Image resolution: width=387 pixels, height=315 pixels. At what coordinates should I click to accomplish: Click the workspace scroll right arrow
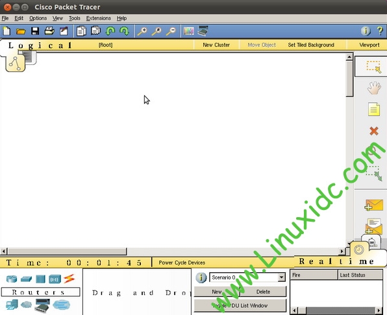tap(342, 251)
